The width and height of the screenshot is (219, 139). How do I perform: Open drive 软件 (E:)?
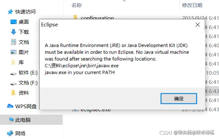click(x=28, y=73)
